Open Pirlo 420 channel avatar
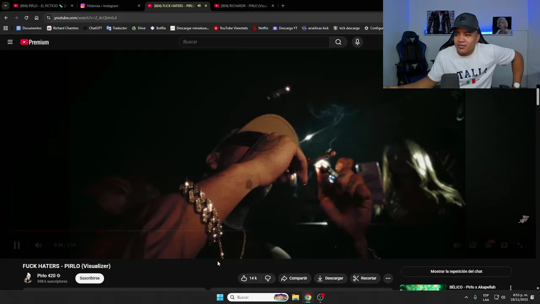Screen dimensions: 540x304 (x=28, y=278)
